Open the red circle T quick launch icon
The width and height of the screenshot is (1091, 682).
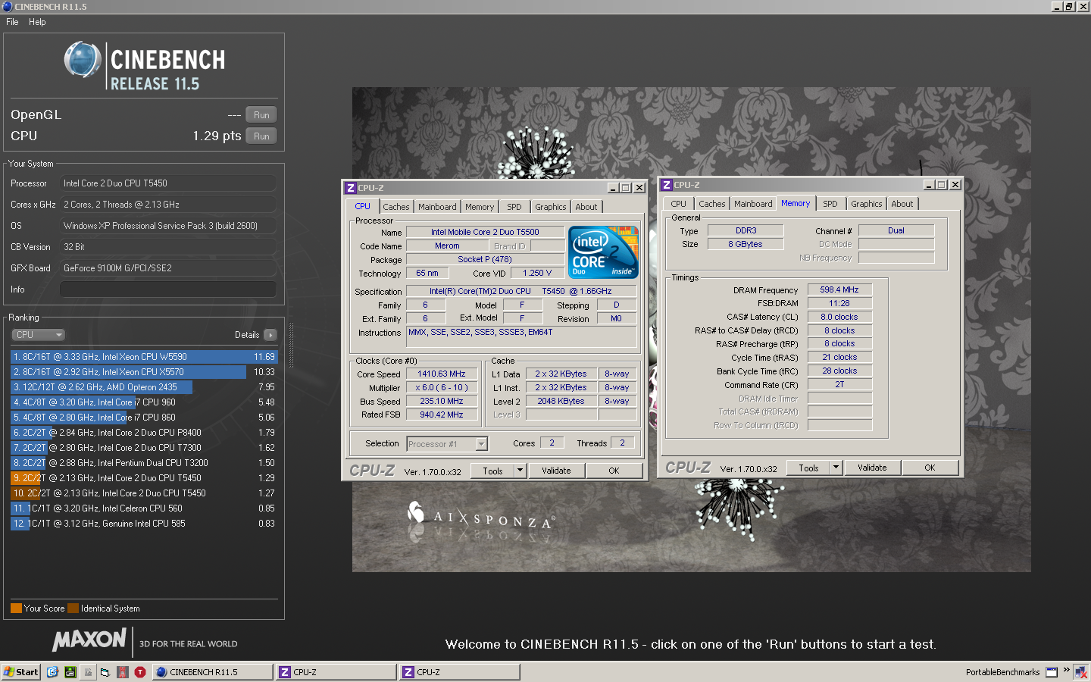click(x=140, y=671)
